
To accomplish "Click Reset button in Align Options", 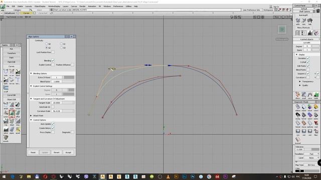I will (x=33, y=152).
